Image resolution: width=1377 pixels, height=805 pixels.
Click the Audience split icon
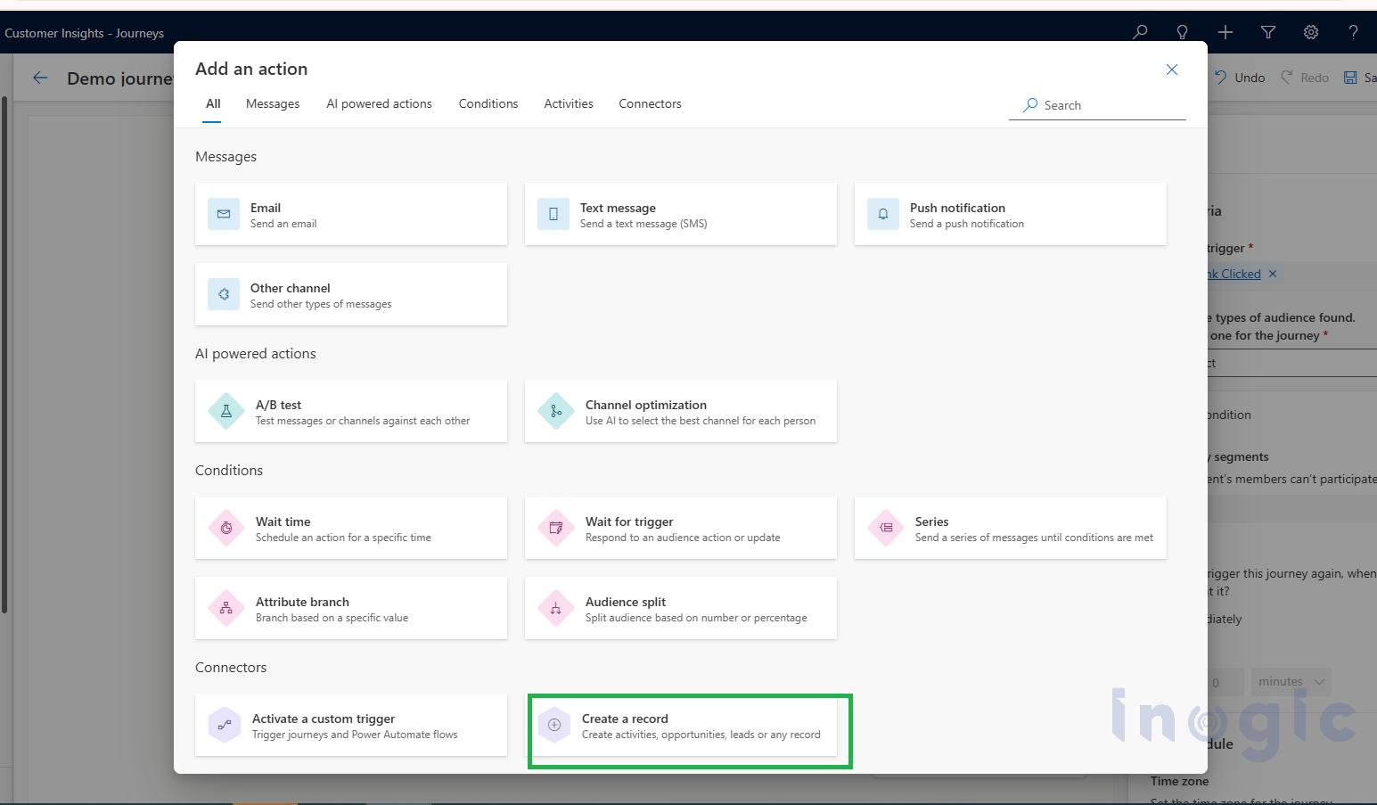[556, 608]
